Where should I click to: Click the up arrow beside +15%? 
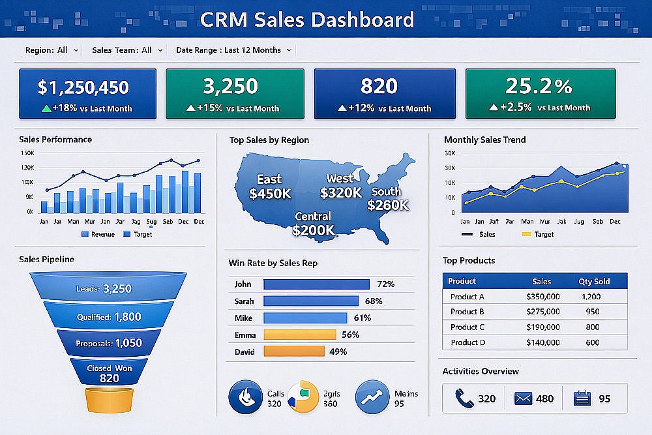point(191,108)
